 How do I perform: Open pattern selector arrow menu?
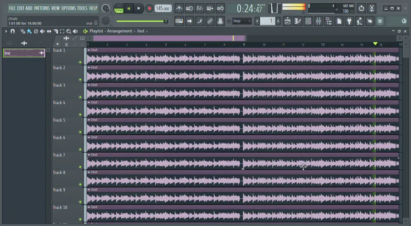[x=257, y=21]
